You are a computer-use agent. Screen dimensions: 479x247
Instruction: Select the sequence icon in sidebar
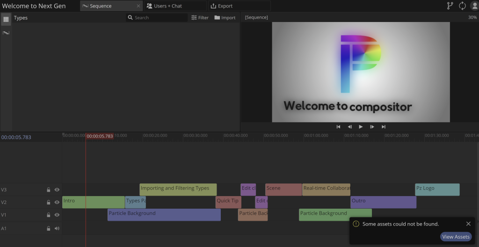[x=6, y=33]
